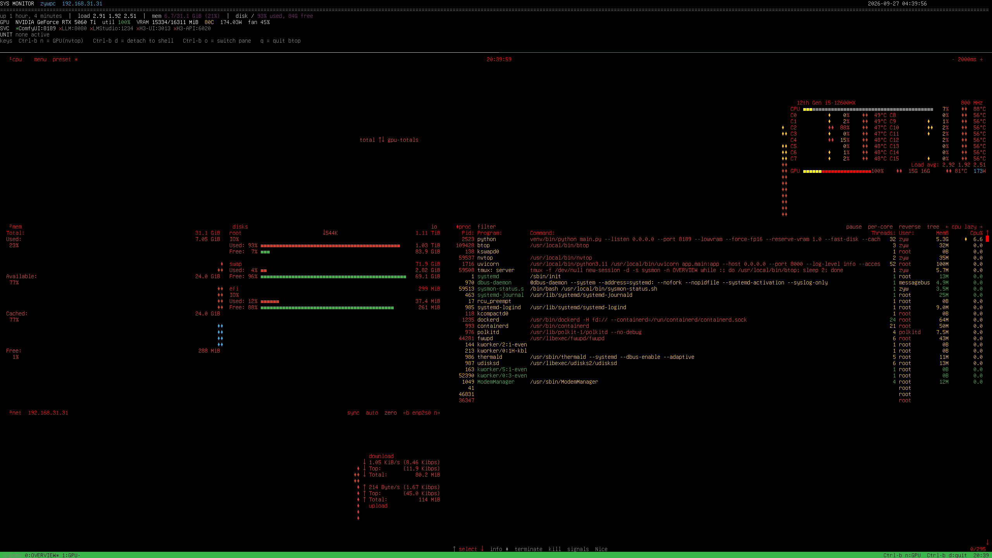
Task: Open the process filter field
Action: click(x=487, y=227)
